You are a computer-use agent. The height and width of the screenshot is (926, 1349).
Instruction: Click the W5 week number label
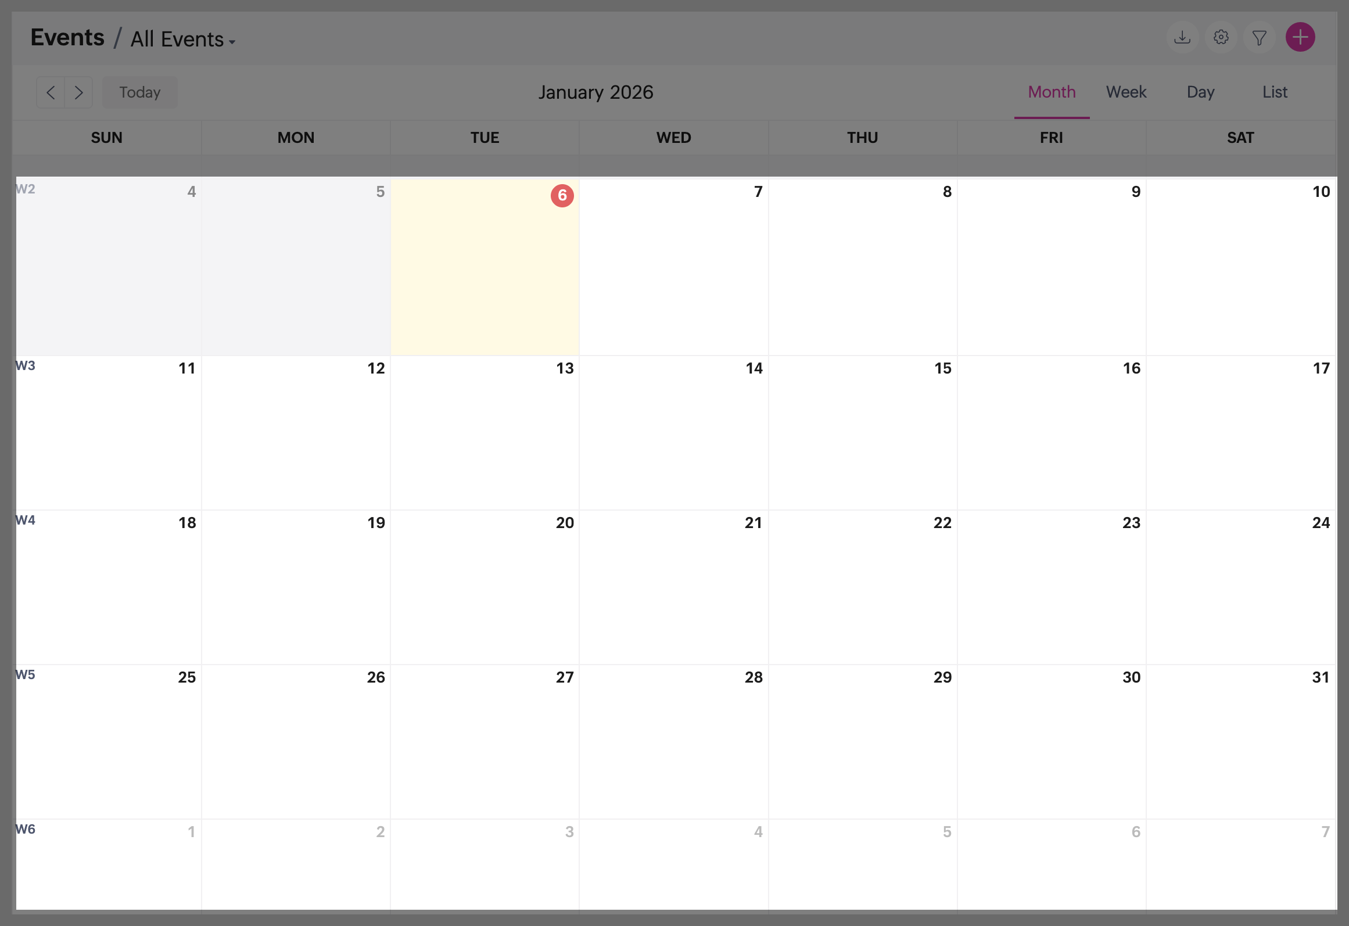pos(26,675)
